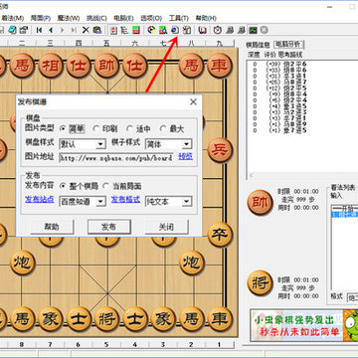The width and height of the screenshot is (358, 358).
Task: Click the clipboard paste icon beside the X
Action: point(96,30)
